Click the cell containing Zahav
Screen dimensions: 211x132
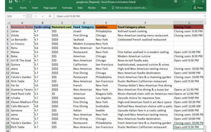(22, 31)
